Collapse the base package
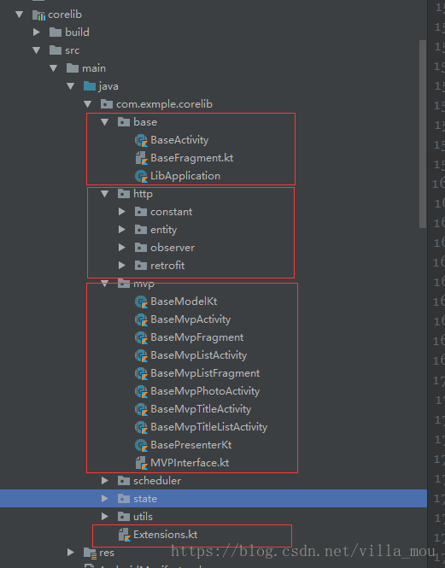The image size is (445, 568). point(105,122)
